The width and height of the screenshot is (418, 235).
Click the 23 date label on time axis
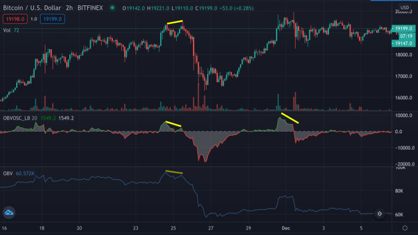click(x=136, y=228)
